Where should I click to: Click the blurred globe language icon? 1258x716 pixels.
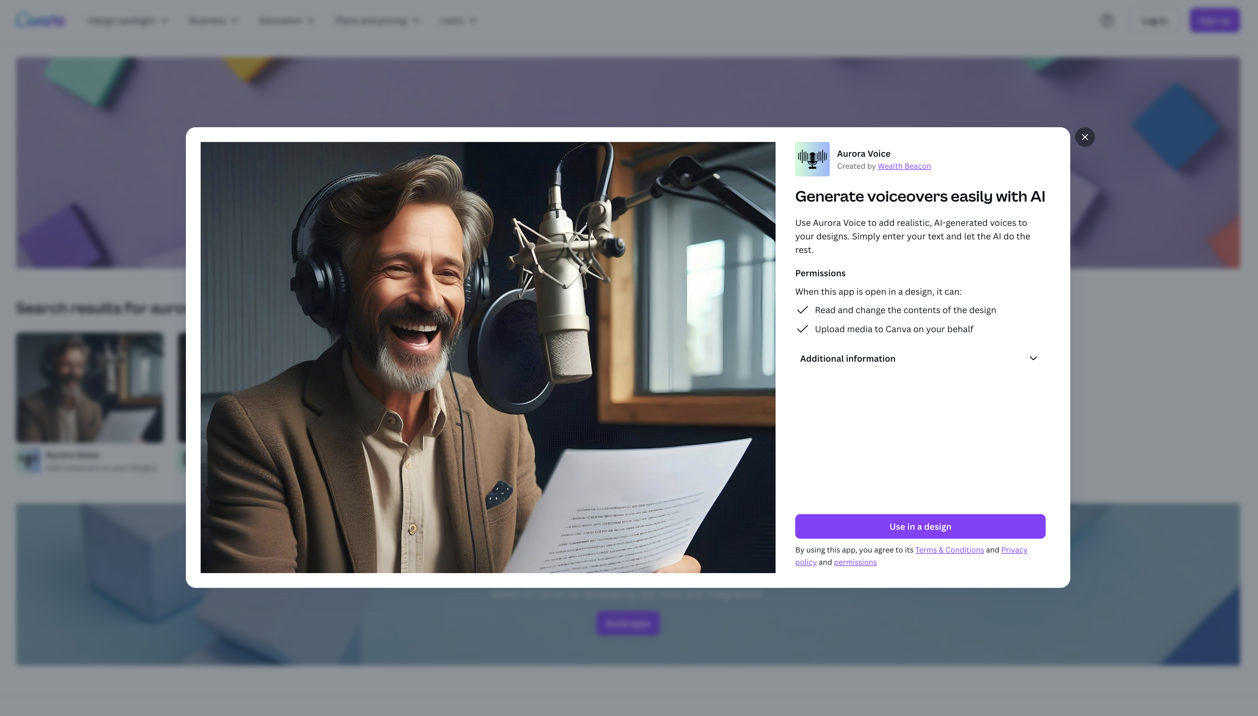[x=1107, y=20]
